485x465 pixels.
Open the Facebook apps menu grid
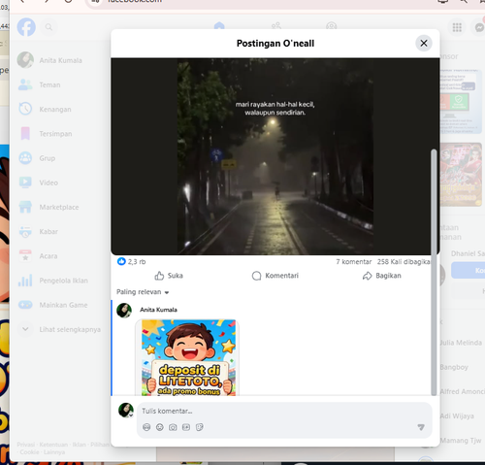pyautogui.click(x=457, y=27)
